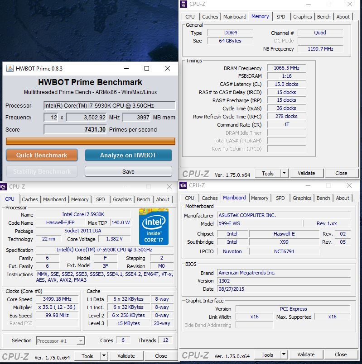Click the orange benchmark progress bar

(91, 141)
